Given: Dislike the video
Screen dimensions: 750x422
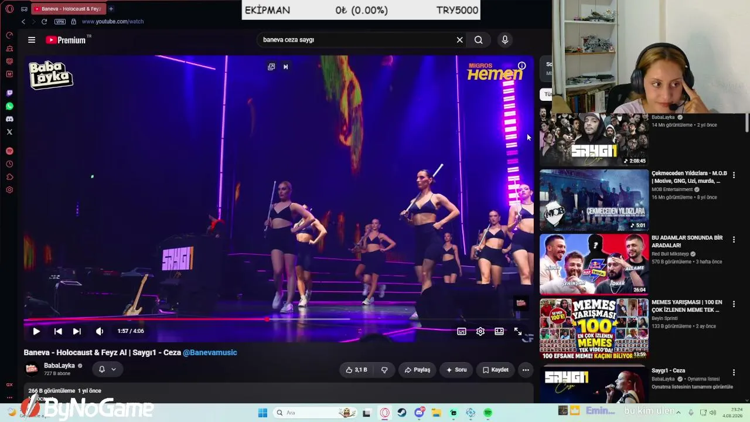Looking at the screenshot, I should tap(385, 370).
